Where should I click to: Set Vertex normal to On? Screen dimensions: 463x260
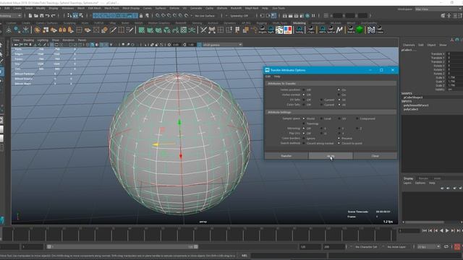coord(339,95)
